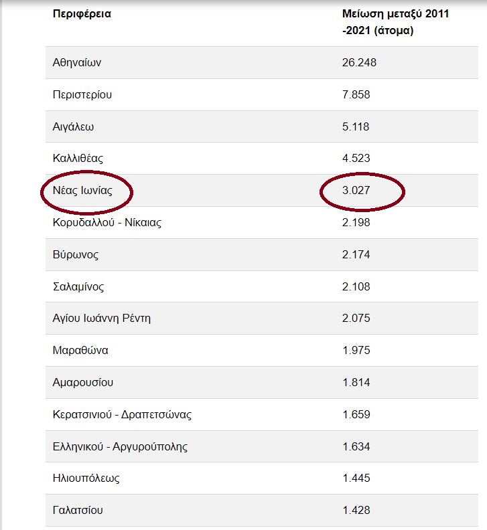This screenshot has height=530, width=487.
Task: Select the Αιγάλεω cell
Action: [73, 126]
